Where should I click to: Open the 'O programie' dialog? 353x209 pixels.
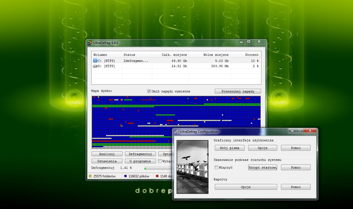140,161
